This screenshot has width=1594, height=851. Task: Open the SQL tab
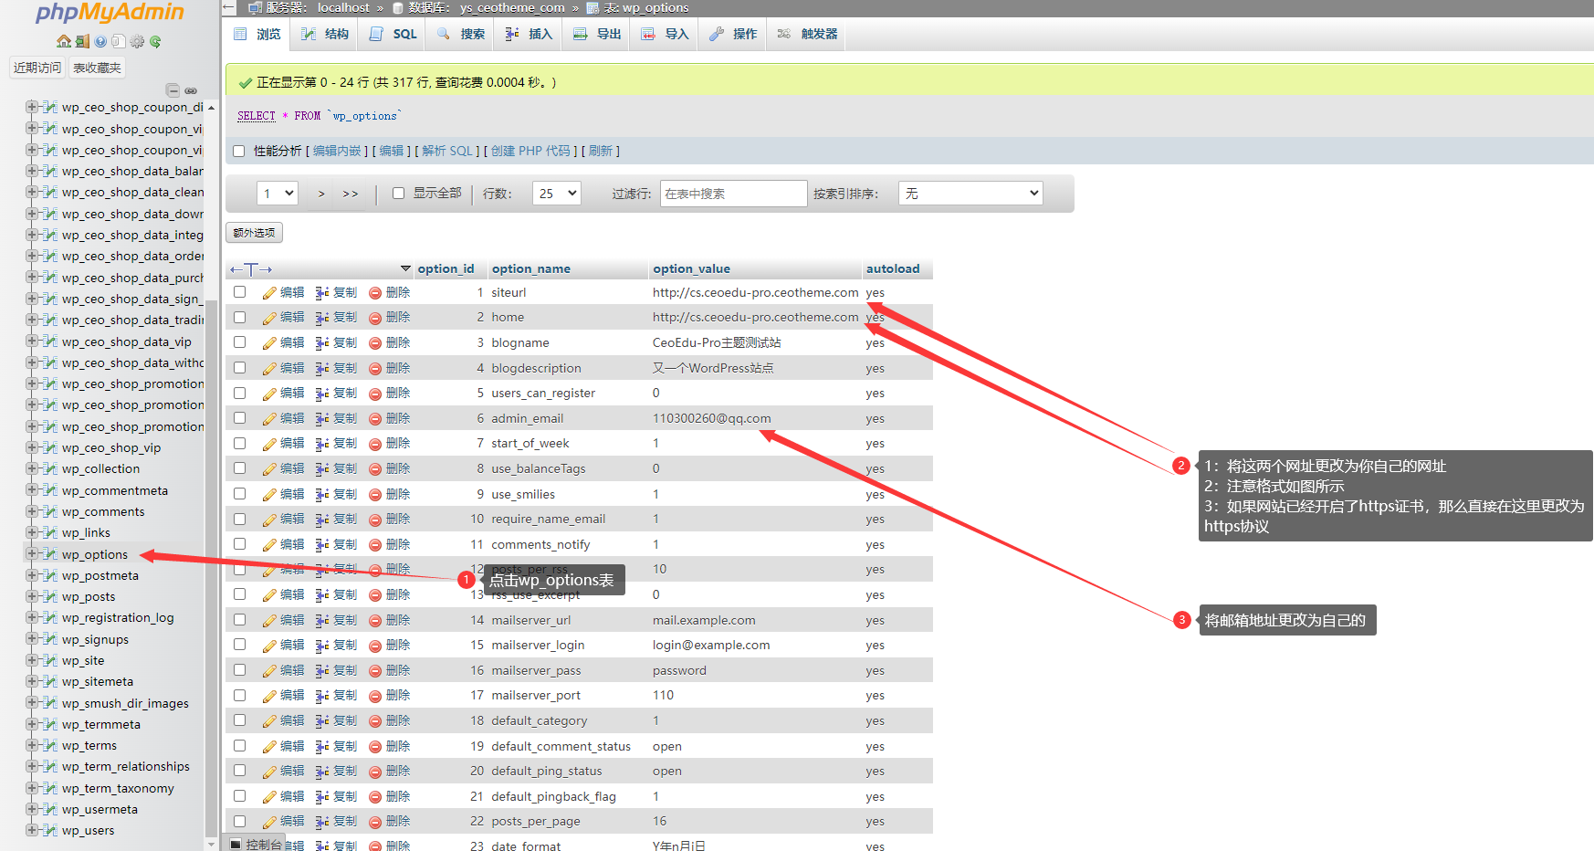(393, 34)
